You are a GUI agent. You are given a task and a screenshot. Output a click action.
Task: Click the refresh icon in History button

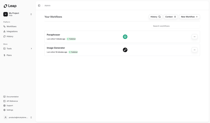tap(160, 17)
